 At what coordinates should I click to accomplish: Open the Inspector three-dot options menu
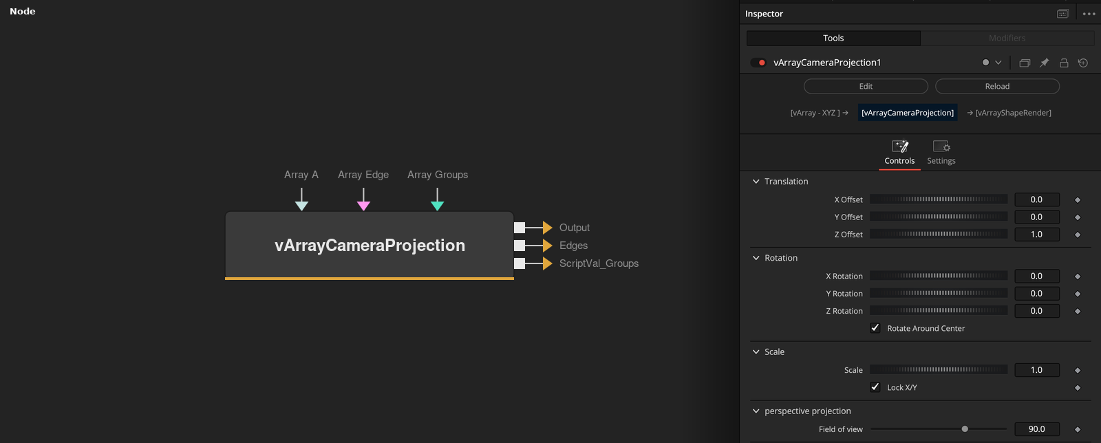(x=1089, y=14)
